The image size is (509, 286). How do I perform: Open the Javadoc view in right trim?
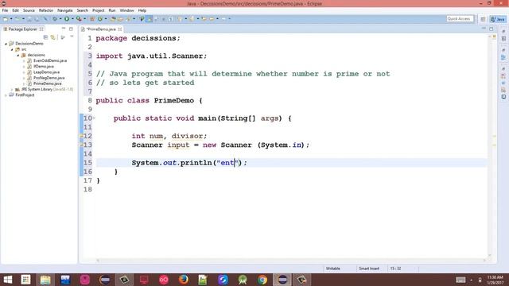pyautogui.click(x=503, y=83)
